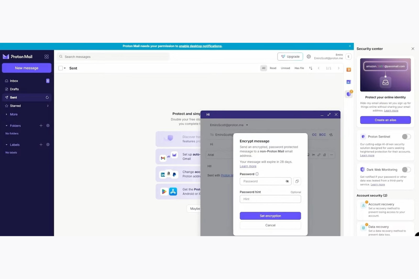Sort messages using the sort icon
Viewport: 419px width, 279px height.
tap(311, 68)
